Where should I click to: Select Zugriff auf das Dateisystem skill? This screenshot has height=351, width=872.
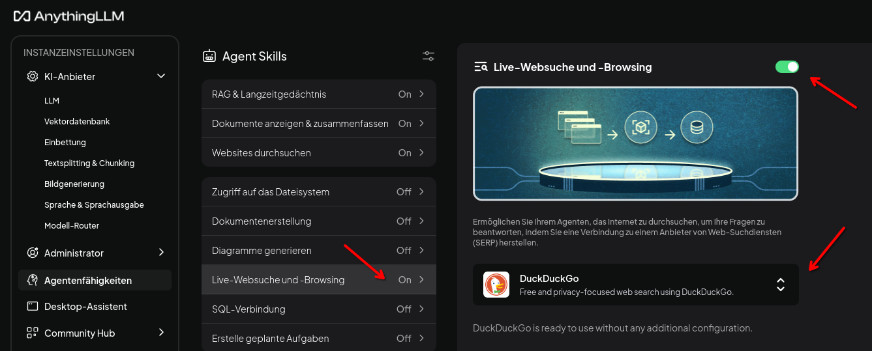point(318,192)
